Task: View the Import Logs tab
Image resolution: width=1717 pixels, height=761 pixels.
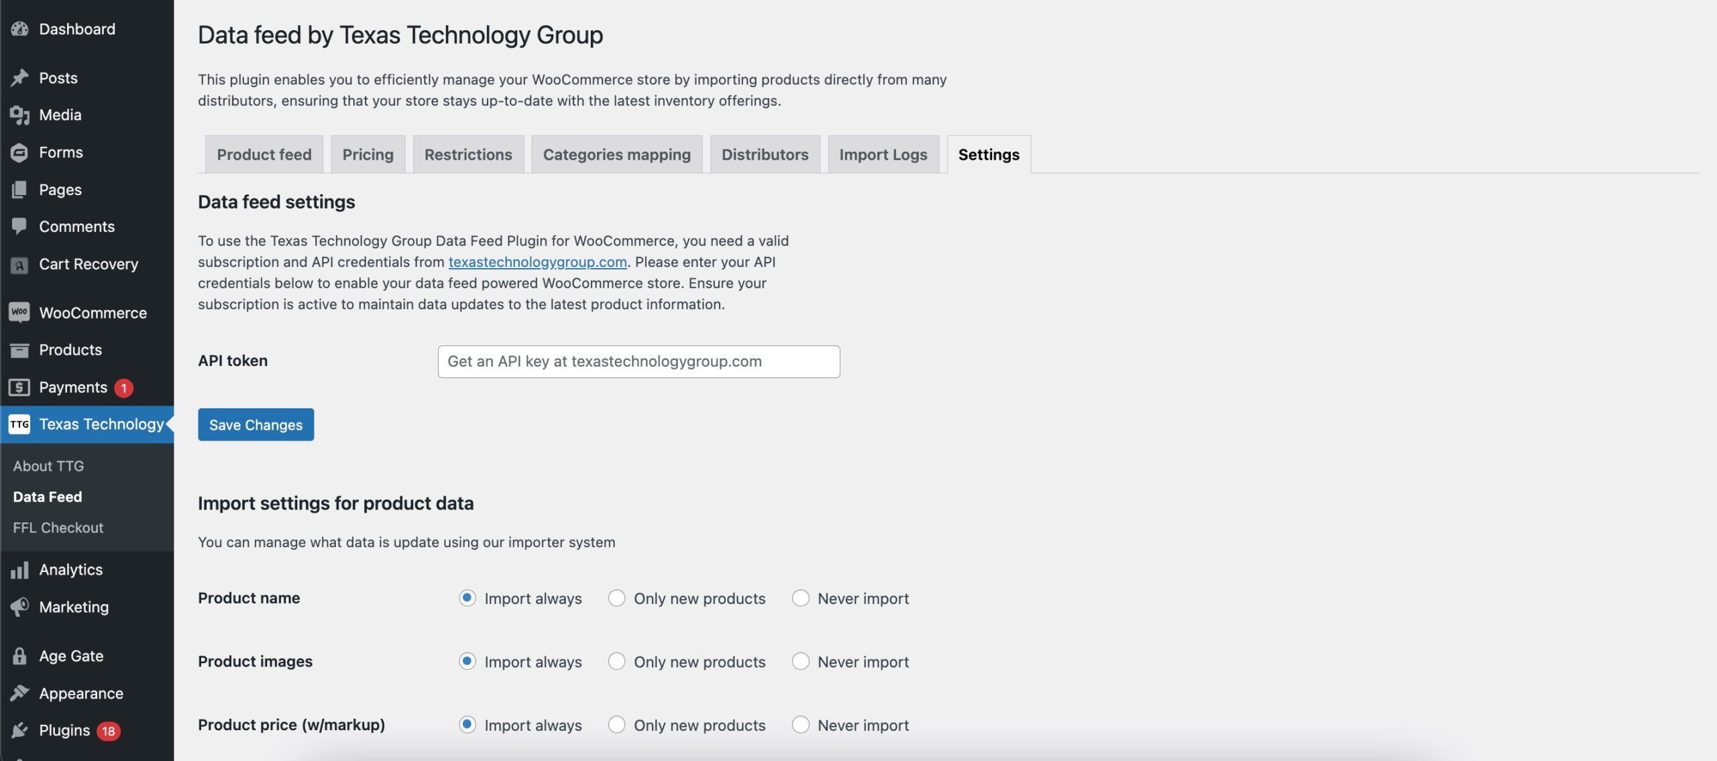Action: click(883, 155)
